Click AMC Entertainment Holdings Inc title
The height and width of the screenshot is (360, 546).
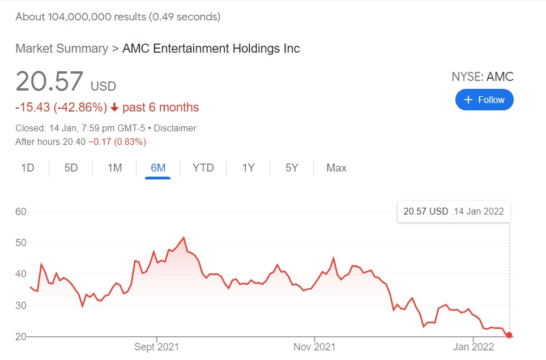(x=211, y=49)
